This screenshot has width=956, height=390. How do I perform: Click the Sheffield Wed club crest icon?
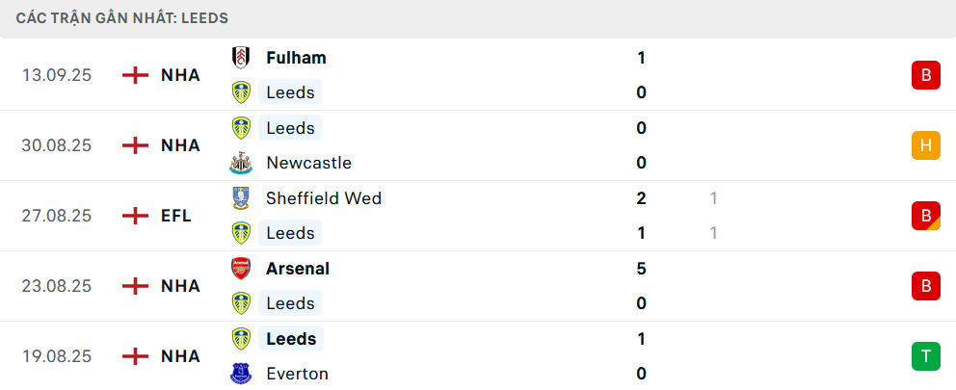click(x=241, y=198)
